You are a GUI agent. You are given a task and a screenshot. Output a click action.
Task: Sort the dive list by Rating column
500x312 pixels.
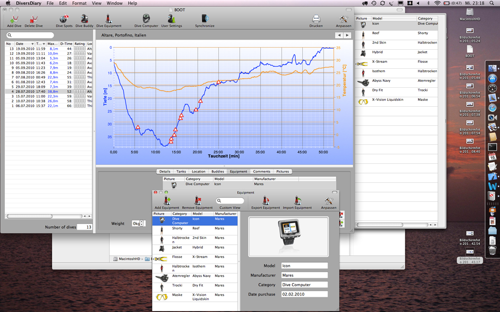(80, 43)
